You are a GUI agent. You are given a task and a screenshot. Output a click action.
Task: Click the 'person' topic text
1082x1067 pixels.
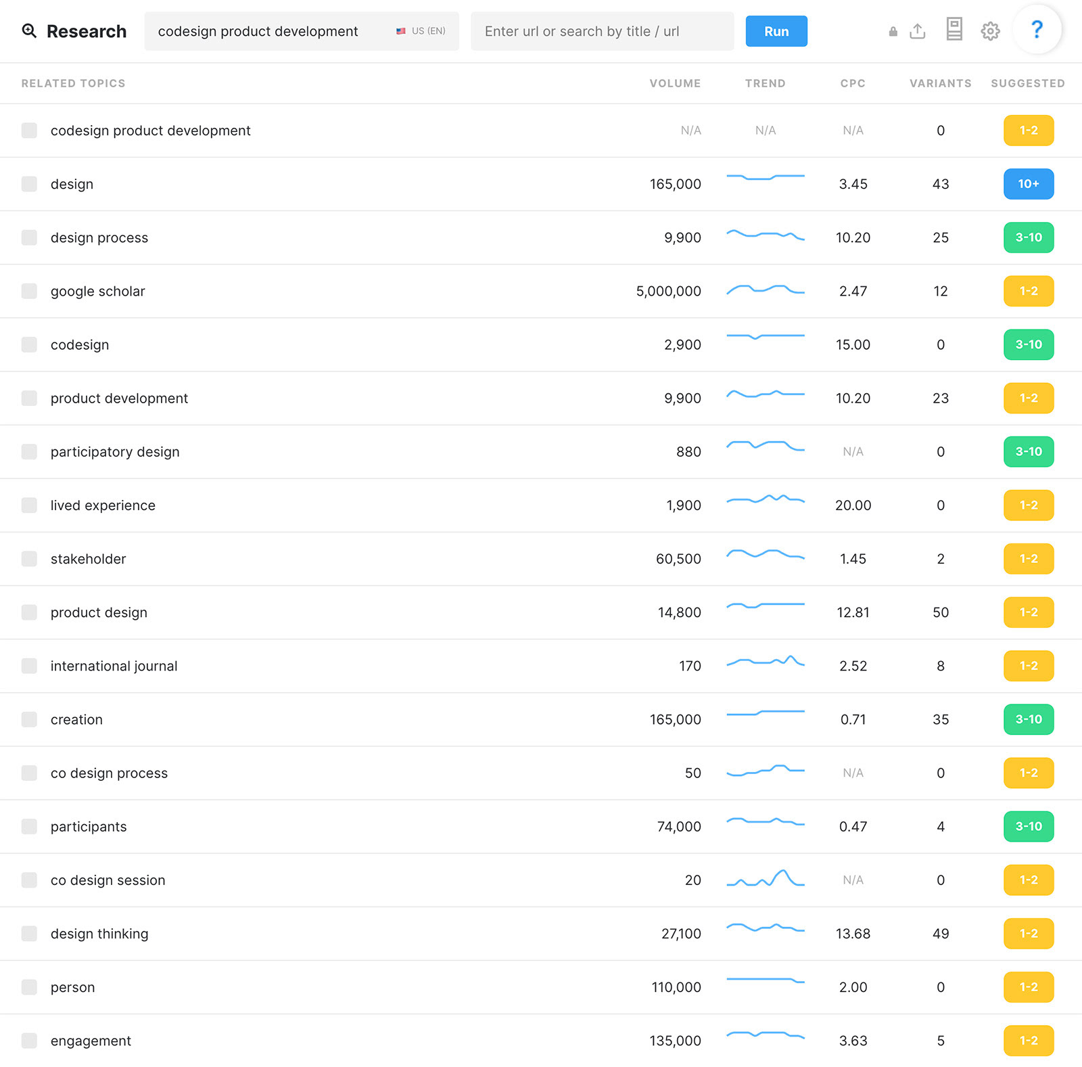(72, 987)
